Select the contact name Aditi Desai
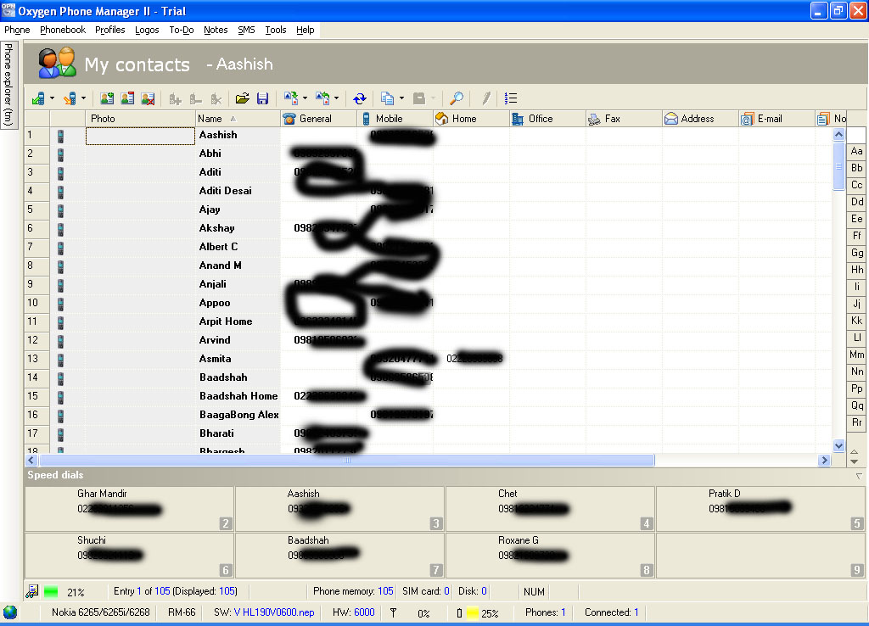 226,191
